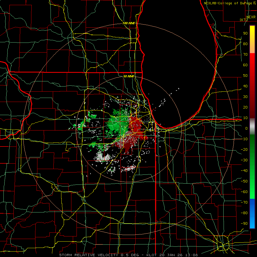Click the positive 90 scale value
This screenshot has width=257, height=257.
(x=245, y=33)
